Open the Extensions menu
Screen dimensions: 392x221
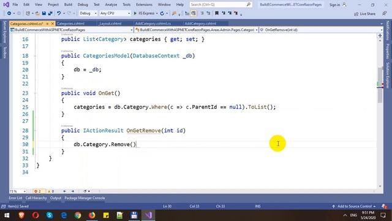click(x=144, y=4)
